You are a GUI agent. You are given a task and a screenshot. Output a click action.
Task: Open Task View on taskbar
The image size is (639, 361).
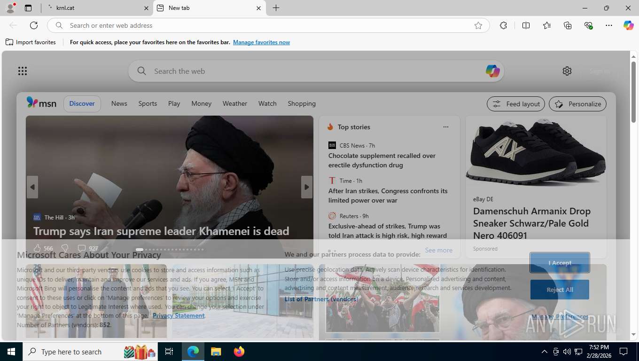[169, 352]
